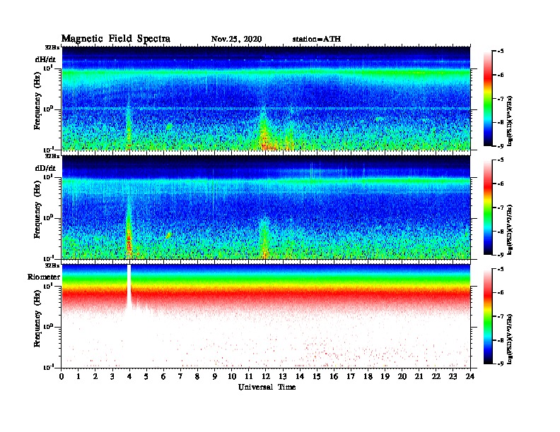Click the "32Hz" tick label of Riometer panel
This screenshot has height=432, width=560.
point(52,265)
